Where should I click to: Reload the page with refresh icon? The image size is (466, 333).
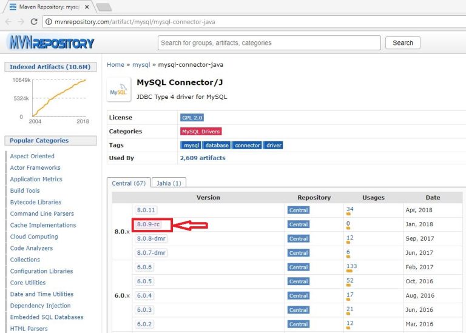tap(34, 22)
